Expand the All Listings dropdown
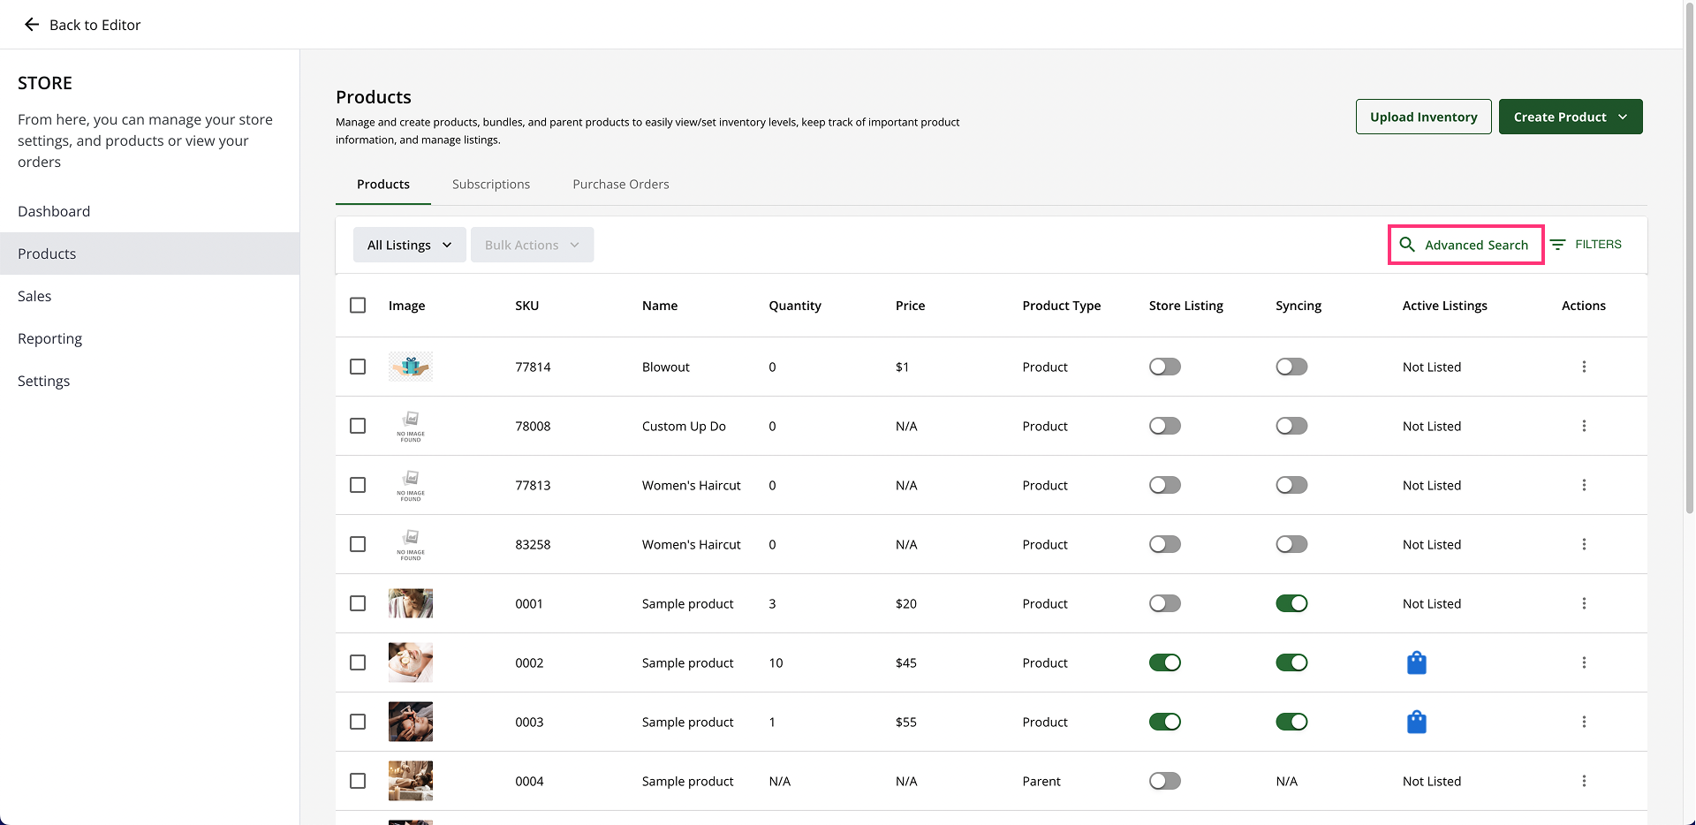The image size is (1696, 825). [409, 245]
